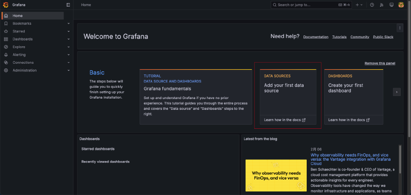
Task: Open Learn how in the docs for data sources
Action: [285, 120]
